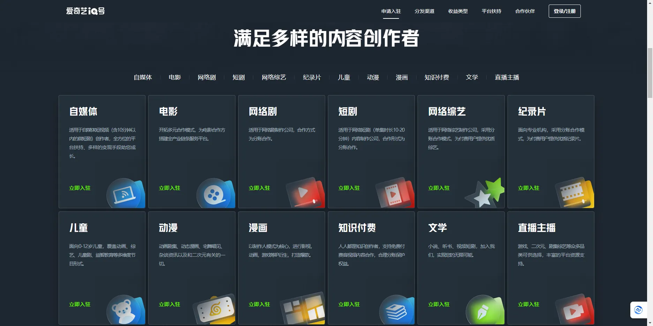Select the 儿童 category tab

[344, 77]
